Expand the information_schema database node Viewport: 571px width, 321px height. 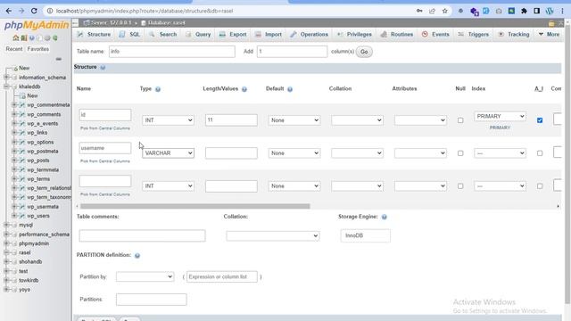6,78
